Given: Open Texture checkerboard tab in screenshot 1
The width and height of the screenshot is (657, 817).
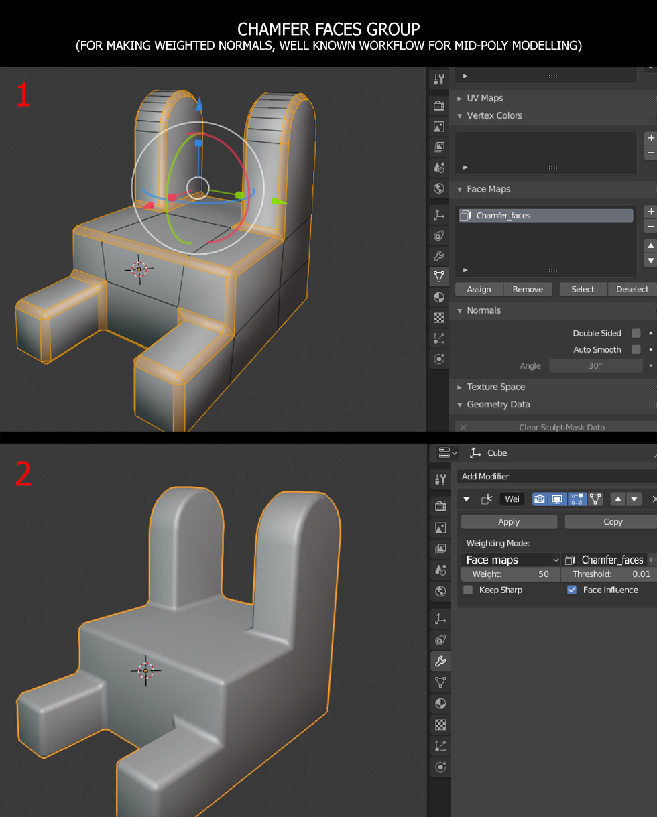Looking at the screenshot, I should pos(439,318).
